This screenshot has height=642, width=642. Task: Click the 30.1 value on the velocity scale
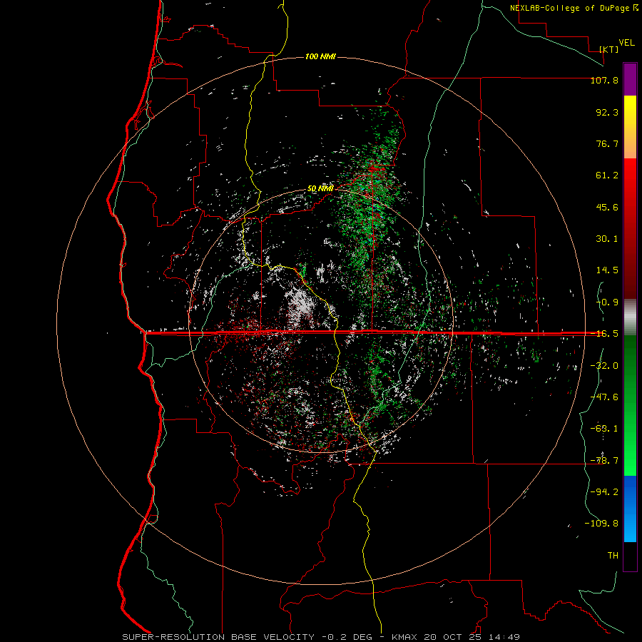coord(607,239)
